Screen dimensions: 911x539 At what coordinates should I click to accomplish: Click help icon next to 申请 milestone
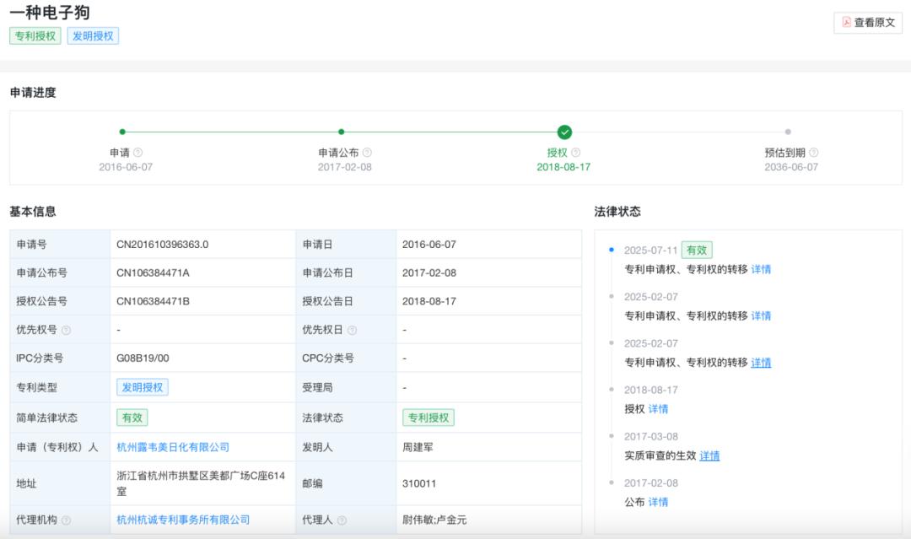click(x=138, y=153)
